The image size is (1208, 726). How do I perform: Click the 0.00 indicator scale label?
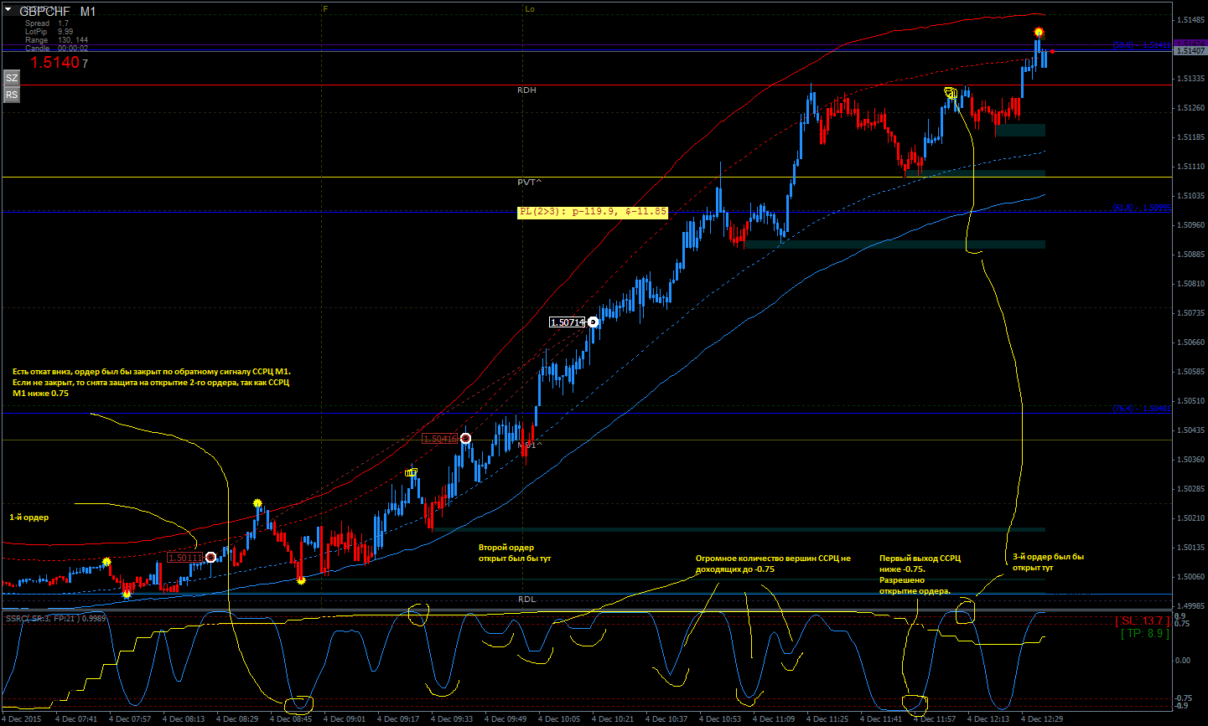(1183, 661)
